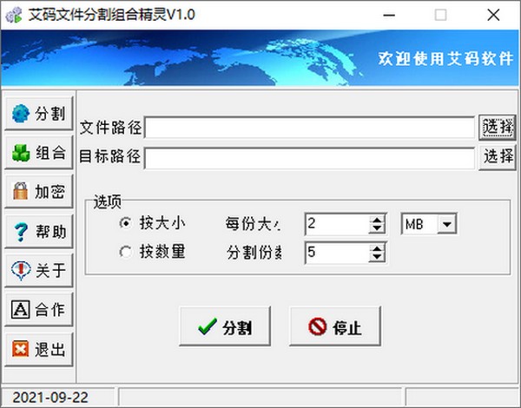Click 选择 button next to 目标路径

click(x=498, y=157)
